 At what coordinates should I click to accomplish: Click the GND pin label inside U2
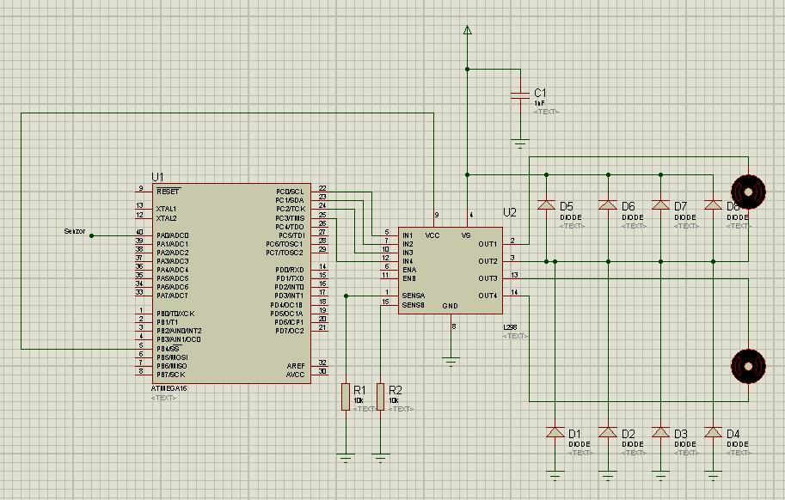450,306
